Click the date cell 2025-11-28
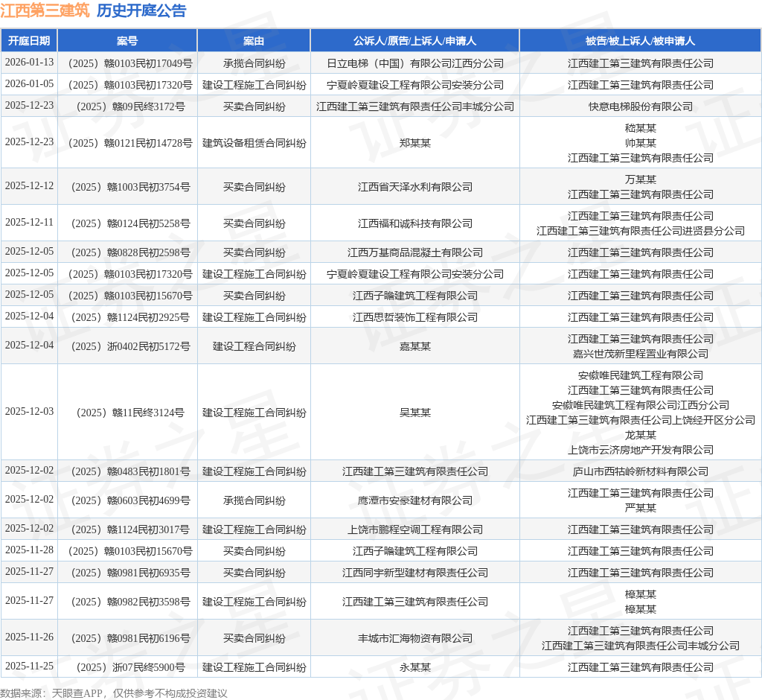This screenshot has height=700, width=762. (x=29, y=550)
